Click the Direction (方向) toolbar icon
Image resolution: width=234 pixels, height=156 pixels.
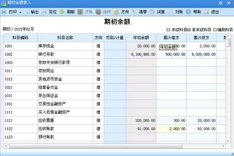(x=116, y=12)
